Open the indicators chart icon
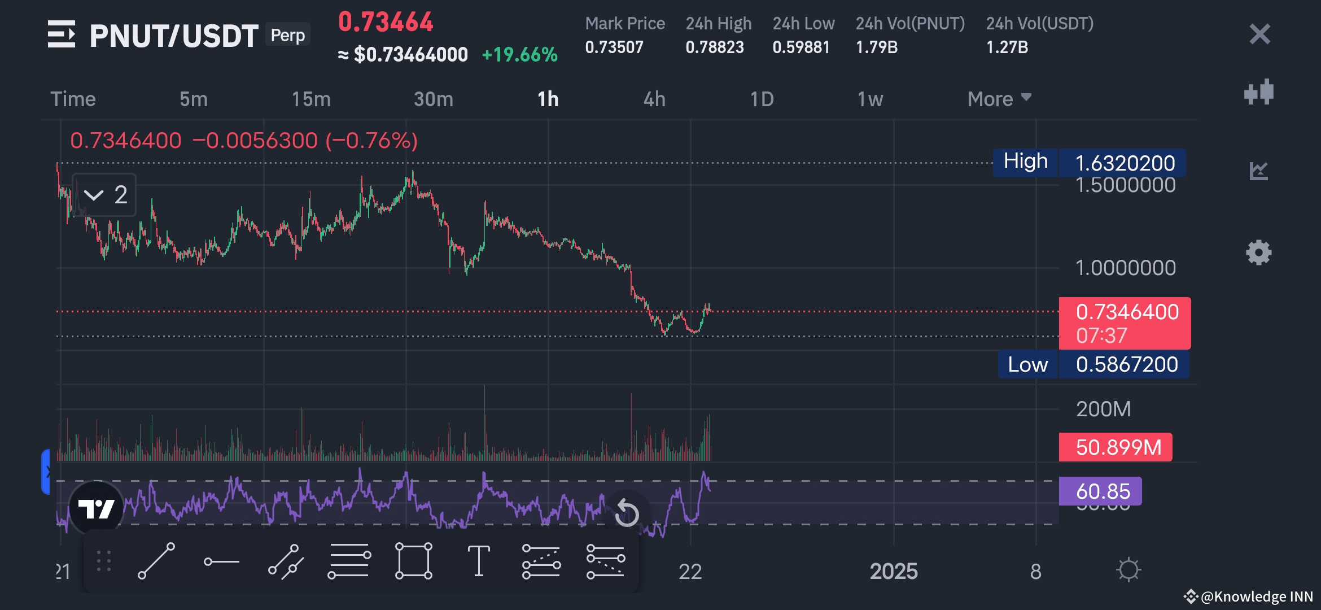 point(1258,171)
